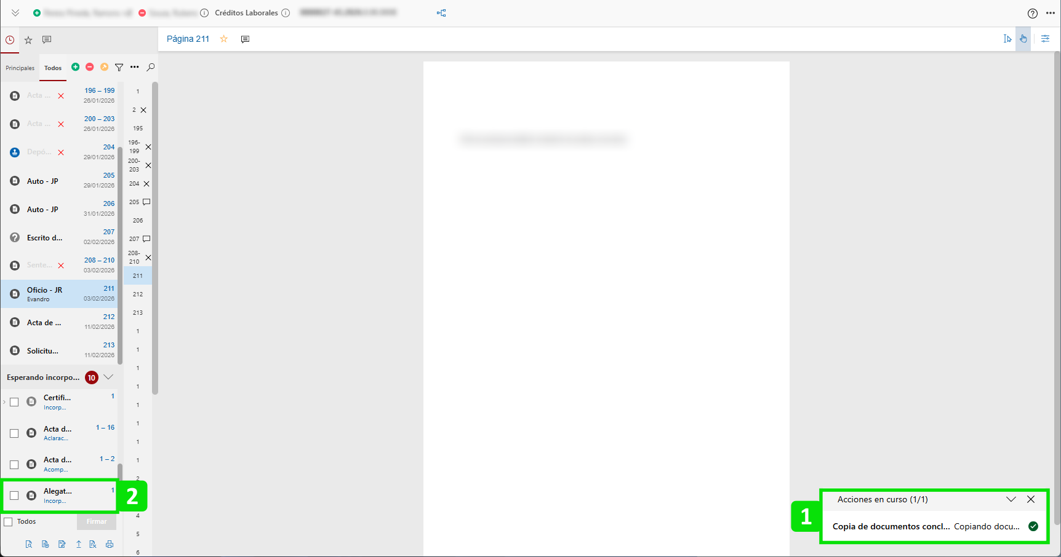Open viewer settings sliders icon

1045,39
